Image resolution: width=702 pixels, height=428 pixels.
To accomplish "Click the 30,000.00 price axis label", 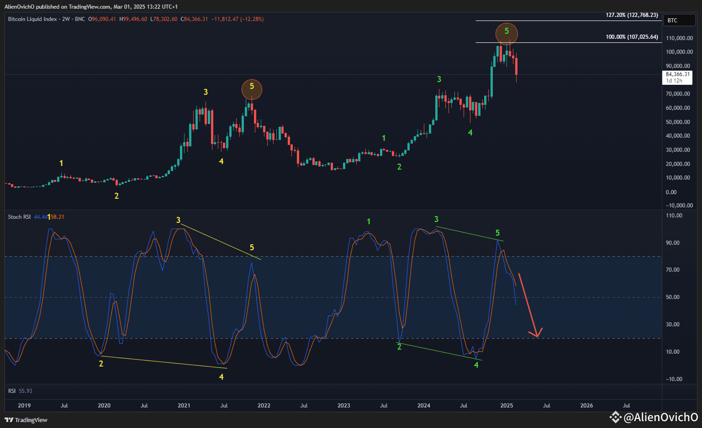I will tap(678, 150).
